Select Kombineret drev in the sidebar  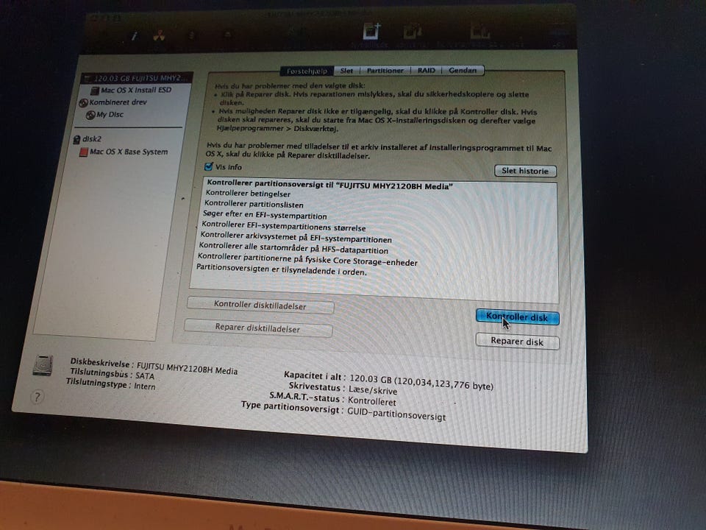pos(113,102)
